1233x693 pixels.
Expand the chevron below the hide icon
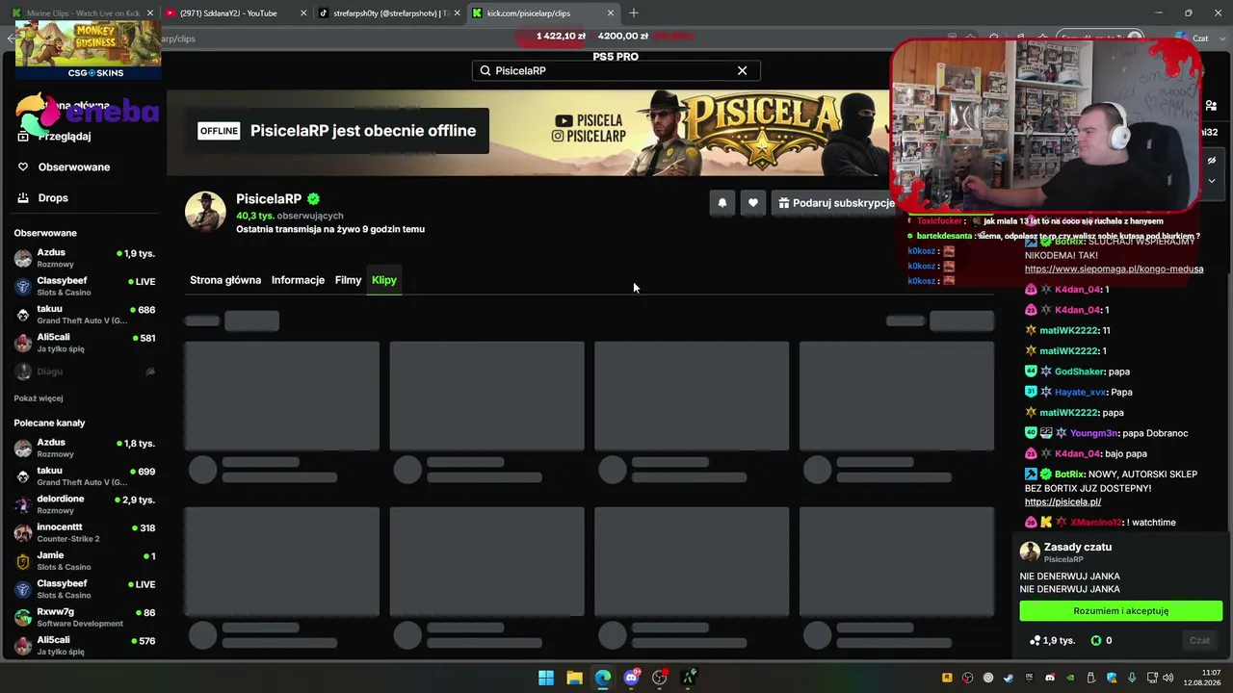pyautogui.click(x=1212, y=180)
